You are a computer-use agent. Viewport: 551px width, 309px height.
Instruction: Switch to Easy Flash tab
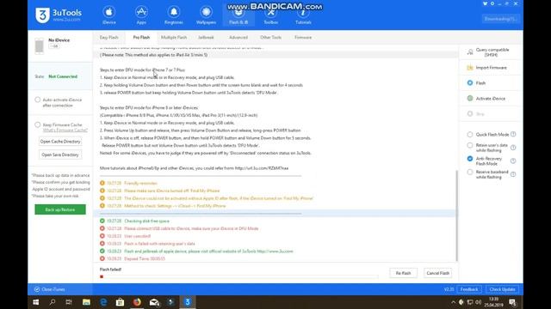click(109, 37)
